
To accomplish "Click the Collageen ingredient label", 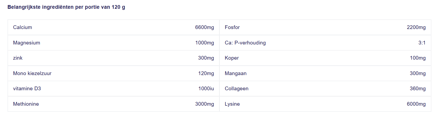I will point(236,89).
